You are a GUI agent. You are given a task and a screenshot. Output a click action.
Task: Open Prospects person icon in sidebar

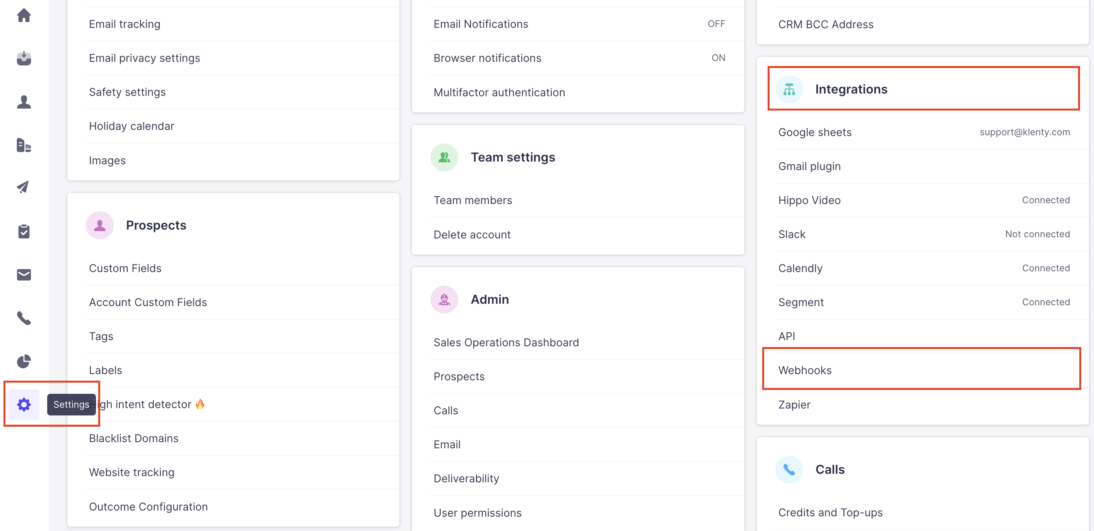coord(24,102)
